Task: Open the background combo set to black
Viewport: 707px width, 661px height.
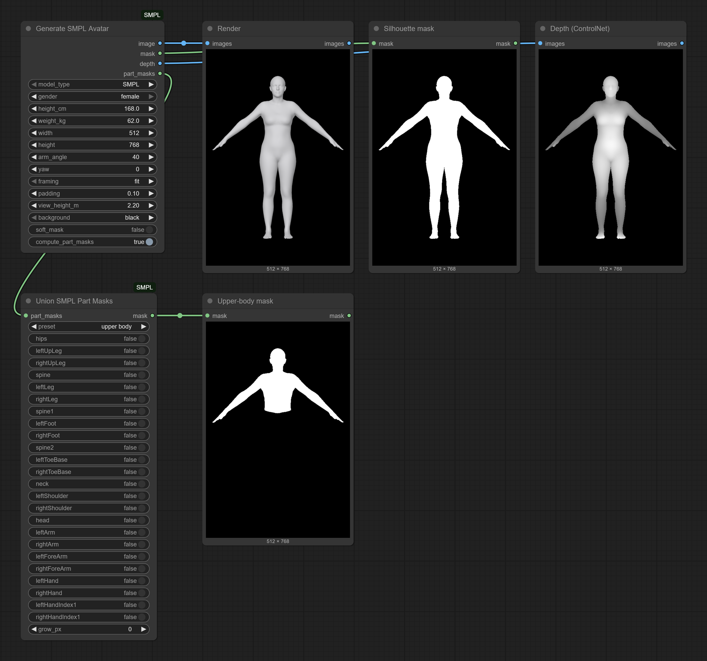Action: pos(92,218)
